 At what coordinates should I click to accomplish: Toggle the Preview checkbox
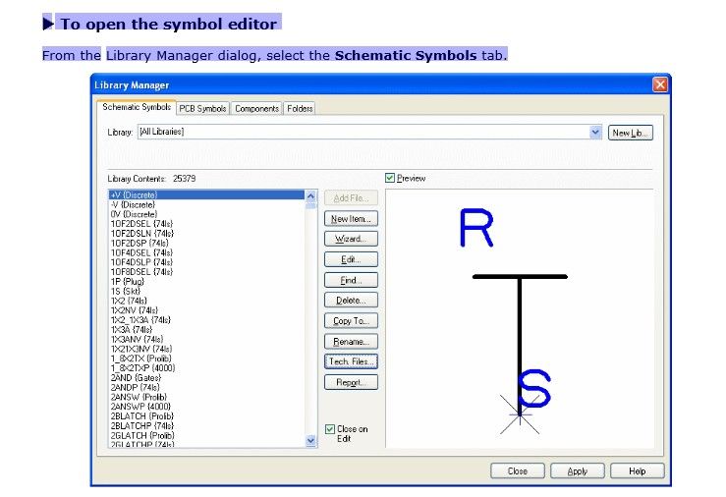coord(391,178)
